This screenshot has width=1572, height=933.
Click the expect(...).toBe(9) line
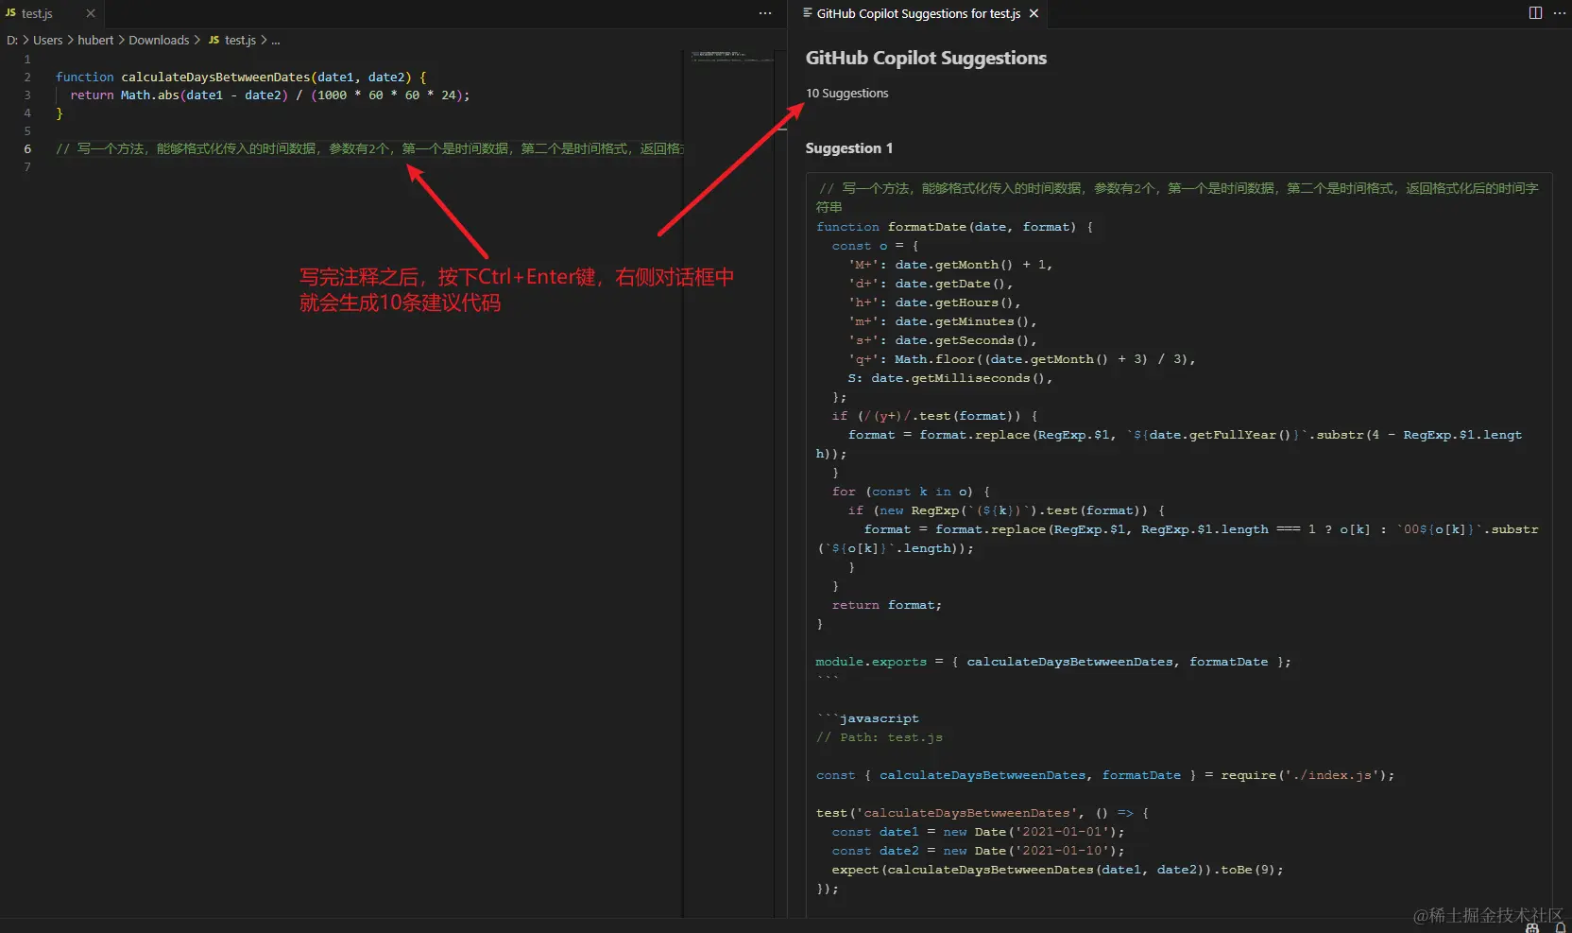1058,870
